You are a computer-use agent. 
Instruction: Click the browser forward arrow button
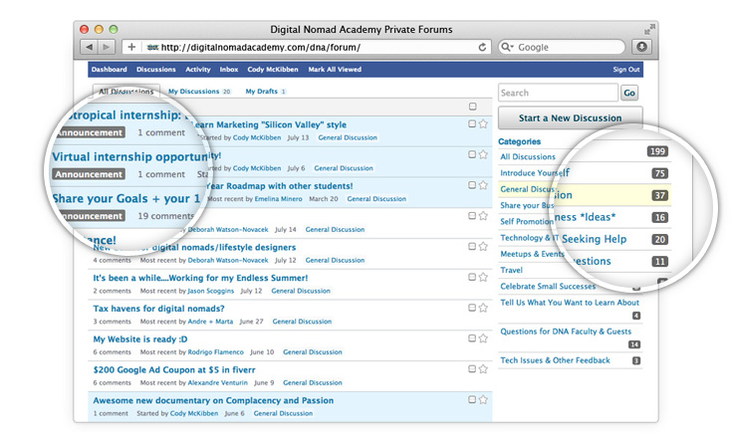(107, 47)
